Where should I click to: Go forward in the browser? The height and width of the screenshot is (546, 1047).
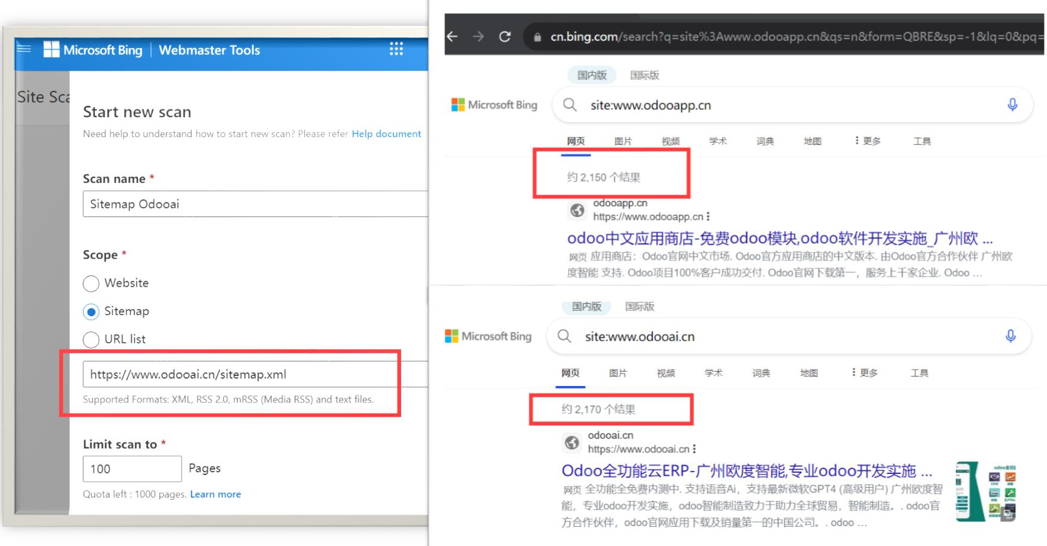pyautogui.click(x=478, y=37)
